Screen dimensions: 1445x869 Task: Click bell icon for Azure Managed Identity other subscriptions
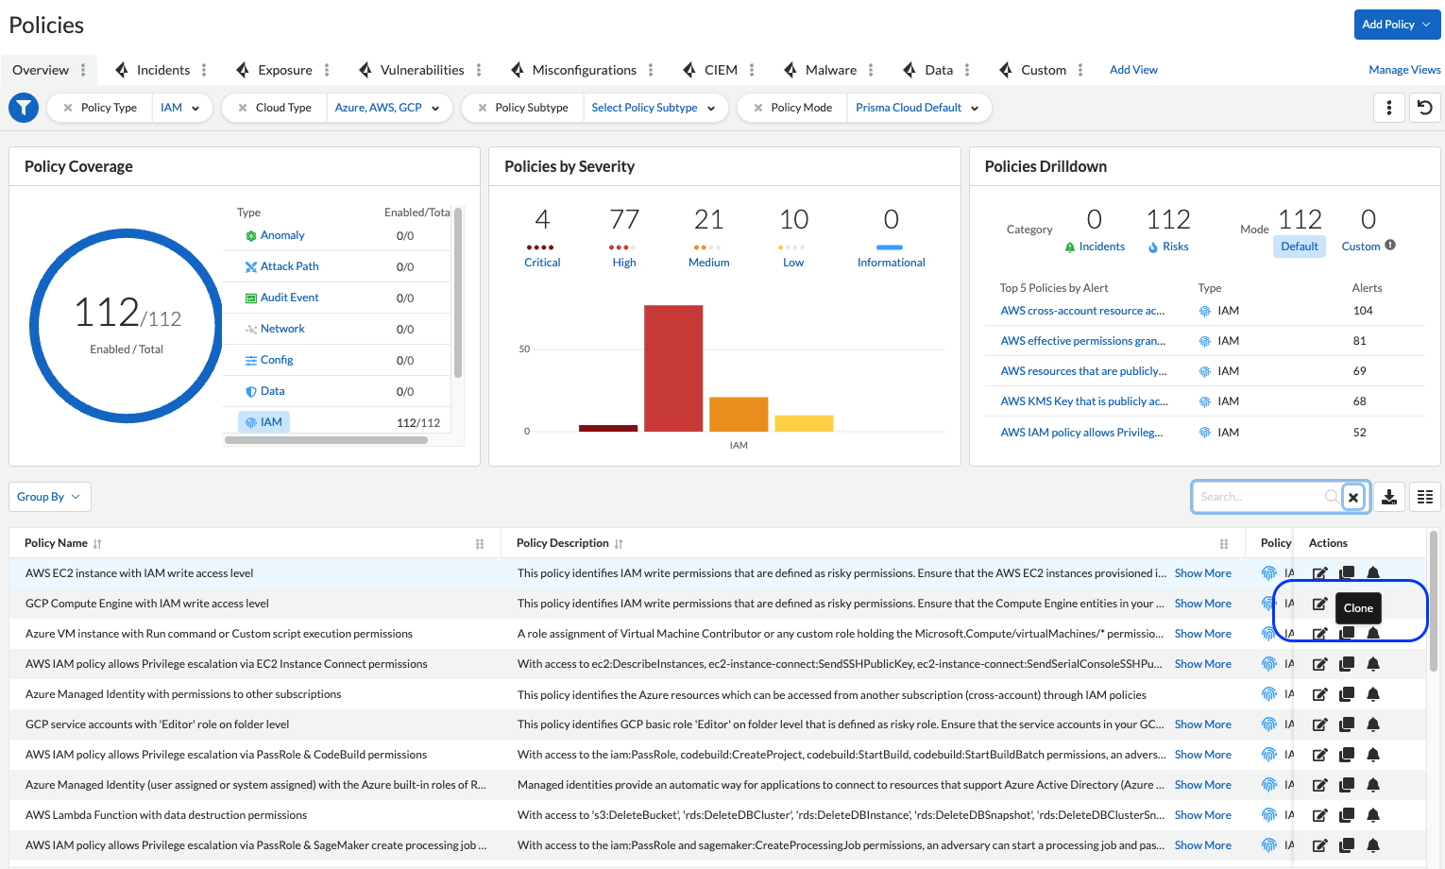click(1373, 694)
